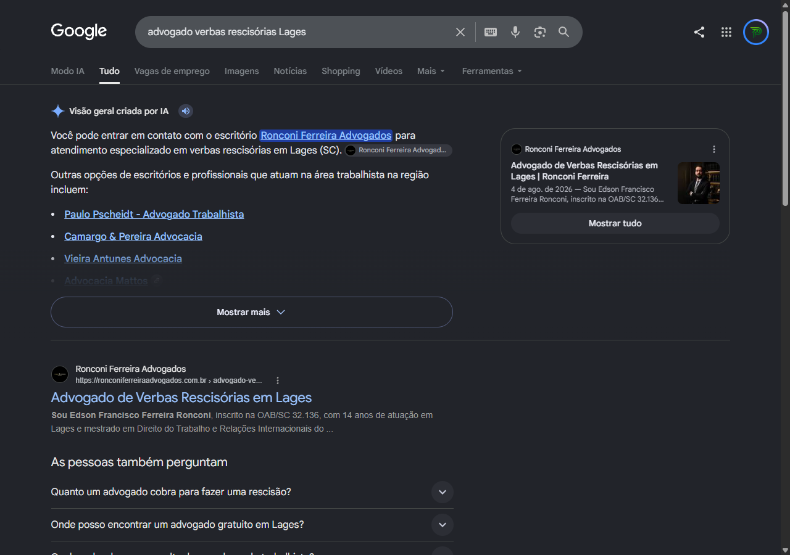The width and height of the screenshot is (790, 555).
Task: Expand AI overview with Mostrar mais
Action: 252,312
